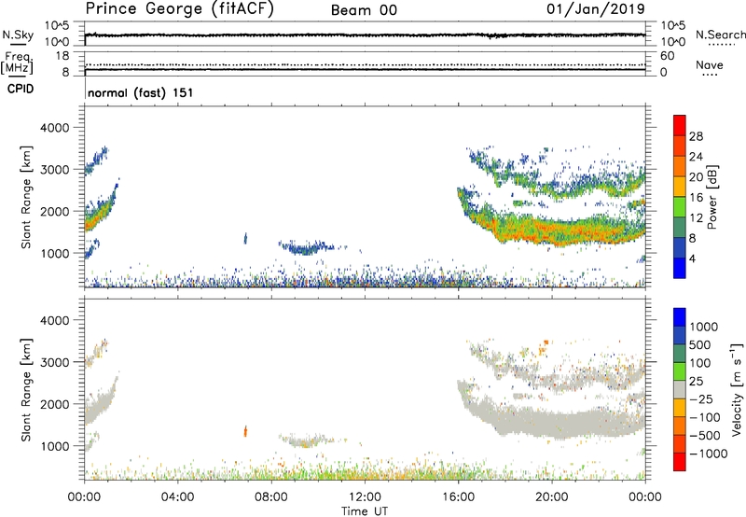This screenshot has height=517, width=746.
Task: Click the orange velocity streak near 07:00
Action: (x=245, y=431)
